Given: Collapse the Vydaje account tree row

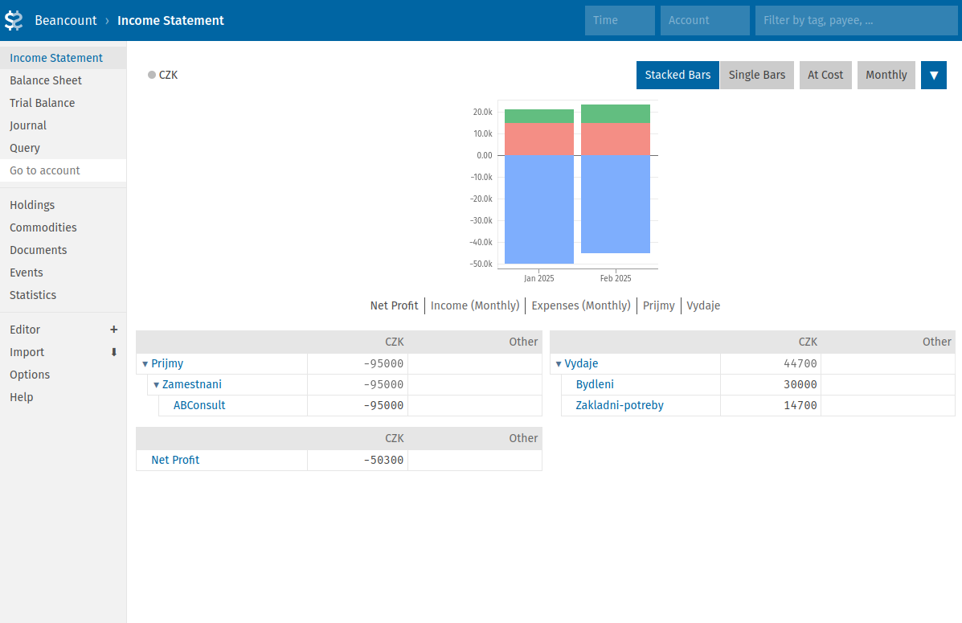Looking at the screenshot, I should coord(559,364).
